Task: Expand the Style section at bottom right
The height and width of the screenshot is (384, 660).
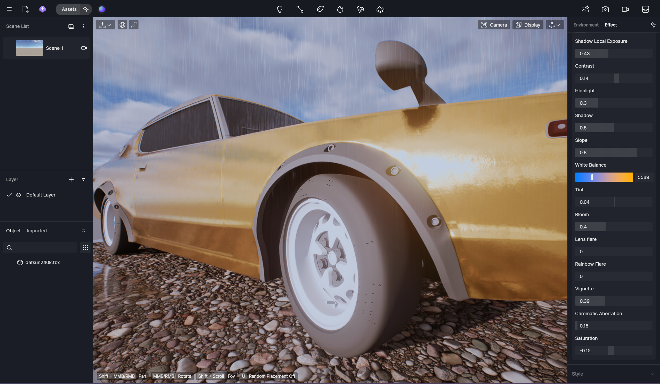Action: tap(653, 374)
